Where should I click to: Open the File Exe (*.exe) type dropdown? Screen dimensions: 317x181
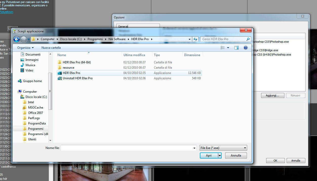(223, 148)
